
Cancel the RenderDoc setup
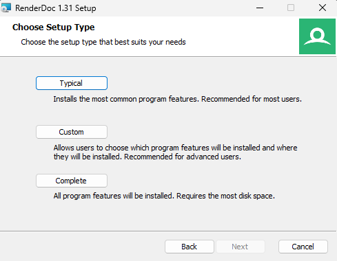pos(303,247)
